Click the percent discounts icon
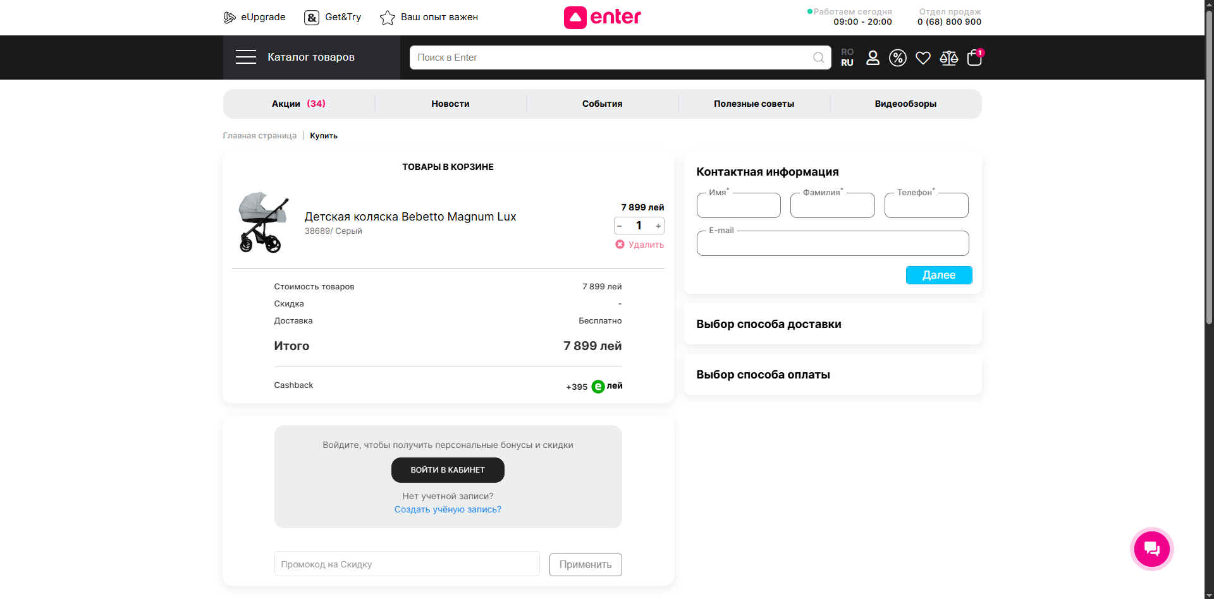Screen dimensions: 1214x599 tap(898, 58)
